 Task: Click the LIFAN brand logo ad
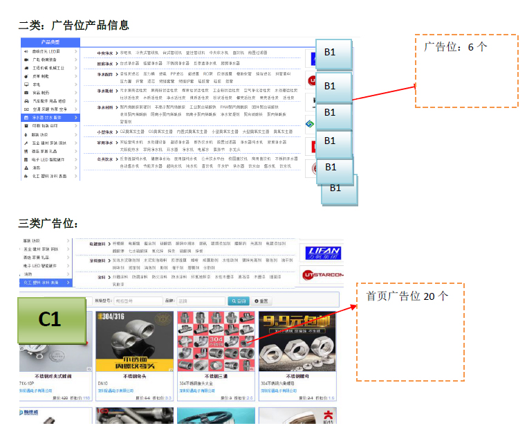point(323,253)
